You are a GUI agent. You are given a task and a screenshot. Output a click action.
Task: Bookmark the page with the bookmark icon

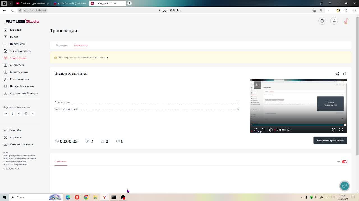pyautogui.click(x=321, y=10)
